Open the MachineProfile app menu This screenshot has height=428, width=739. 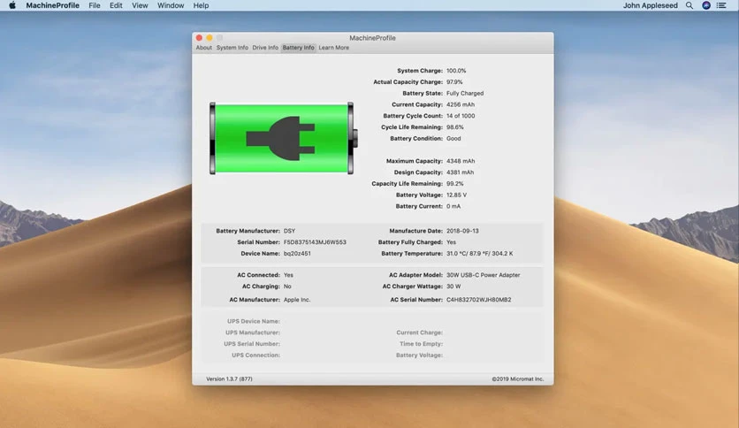point(52,5)
